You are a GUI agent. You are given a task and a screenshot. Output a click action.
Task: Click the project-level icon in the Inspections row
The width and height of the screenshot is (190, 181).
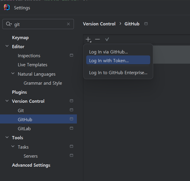72,55
